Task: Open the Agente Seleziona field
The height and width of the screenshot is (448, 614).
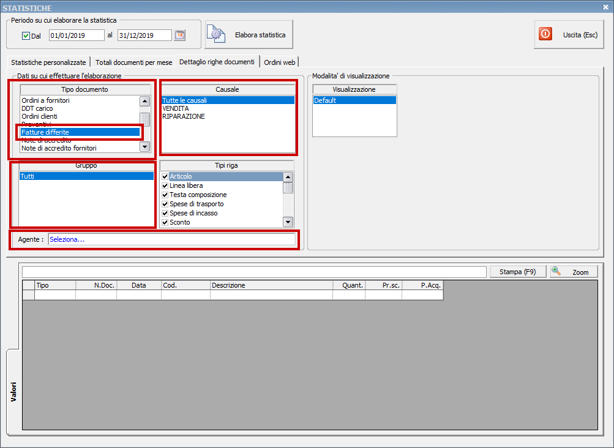Action: (x=171, y=240)
